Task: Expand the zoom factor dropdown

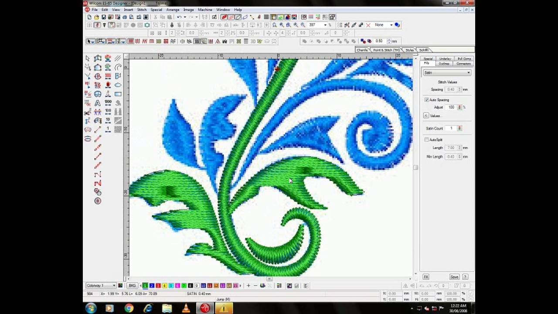Action: (325, 25)
